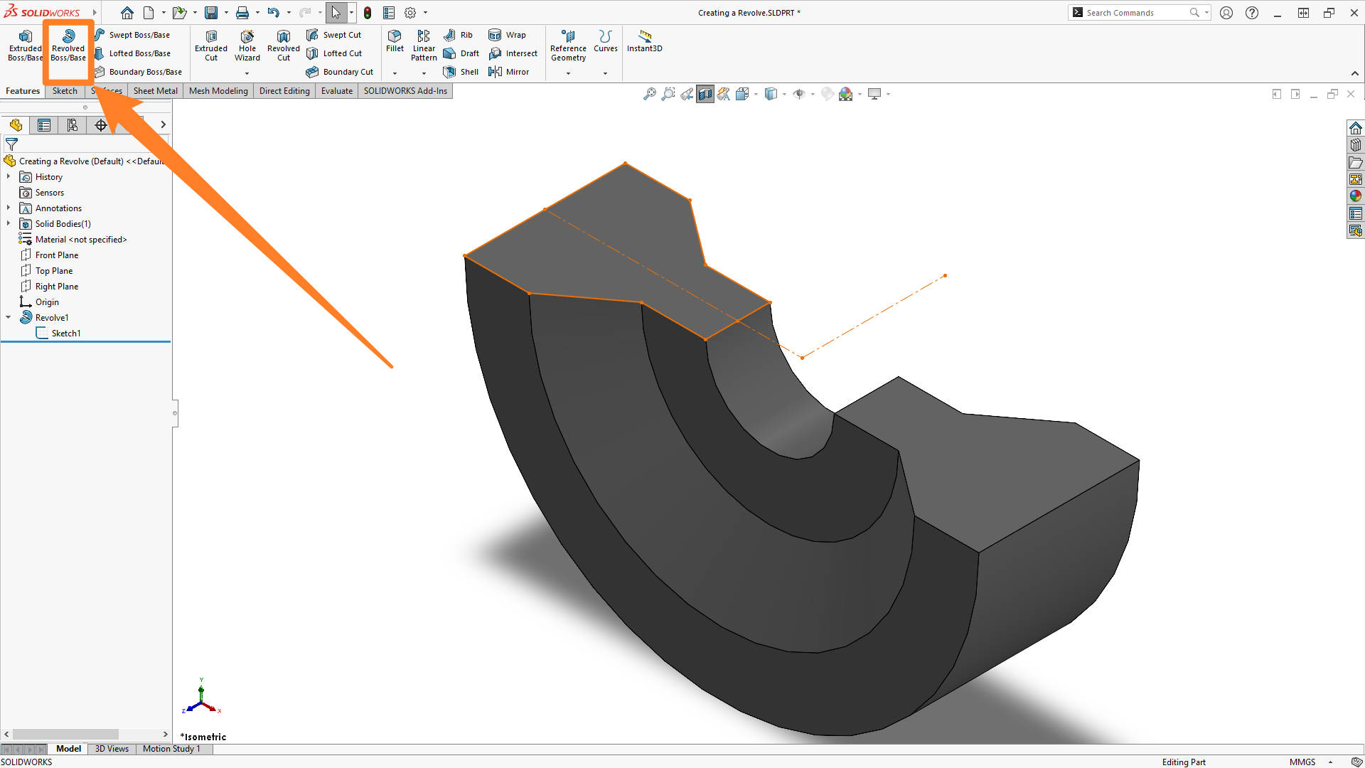The image size is (1365, 768).
Task: Collapse the Revolve1 feature node
Action: 8,317
